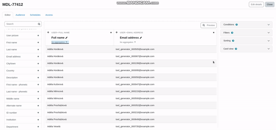Click the Edit details button
The width and height of the screenshot is (276, 130).
(256, 4)
